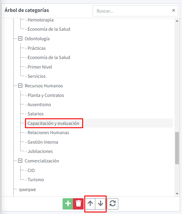The image size is (182, 214).
Task: Collapse the Recursos Humanos node
Action: 20,86
